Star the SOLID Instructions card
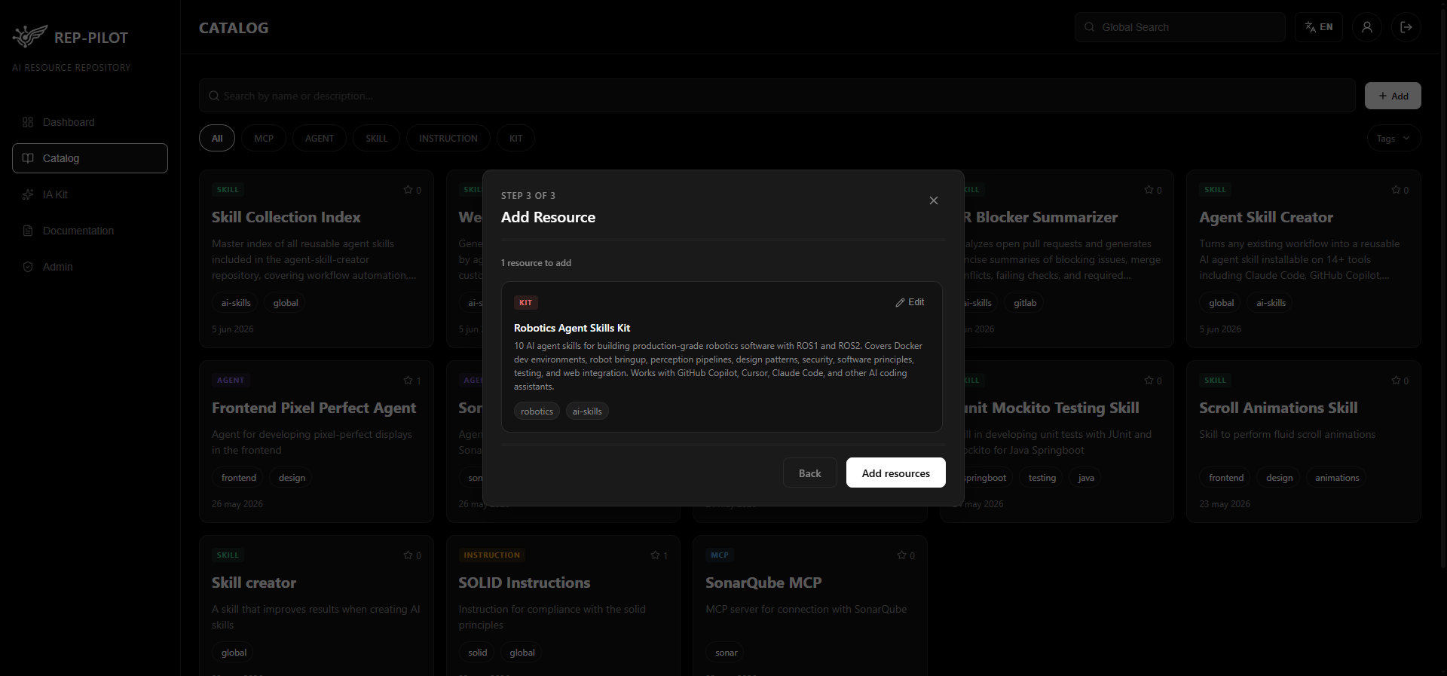 pos(655,555)
